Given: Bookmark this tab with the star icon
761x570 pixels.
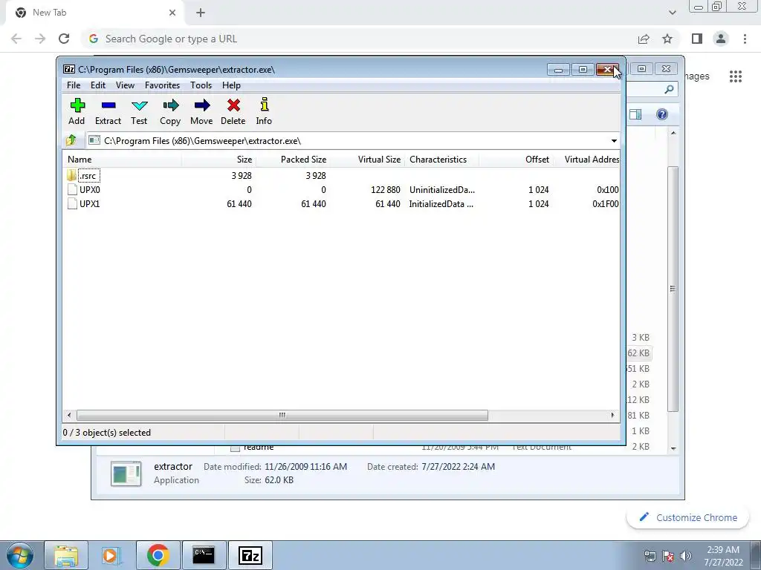Looking at the screenshot, I should pyautogui.click(x=667, y=39).
